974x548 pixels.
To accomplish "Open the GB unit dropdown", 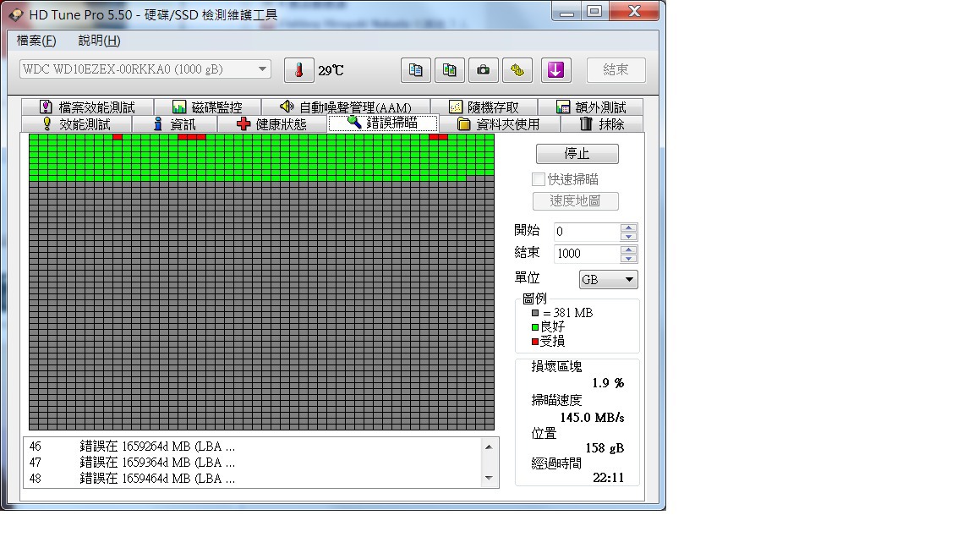I will tap(608, 280).
